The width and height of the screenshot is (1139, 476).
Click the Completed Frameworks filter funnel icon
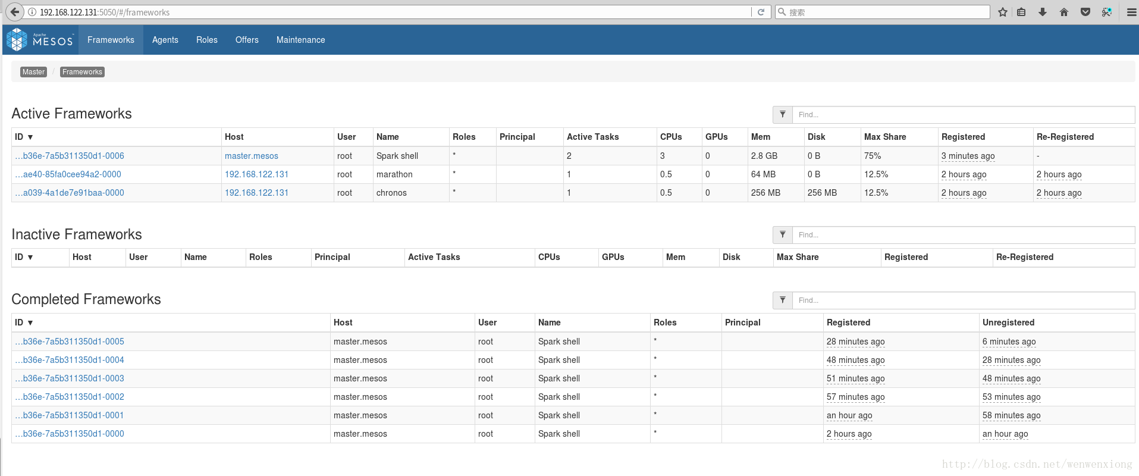pos(783,300)
